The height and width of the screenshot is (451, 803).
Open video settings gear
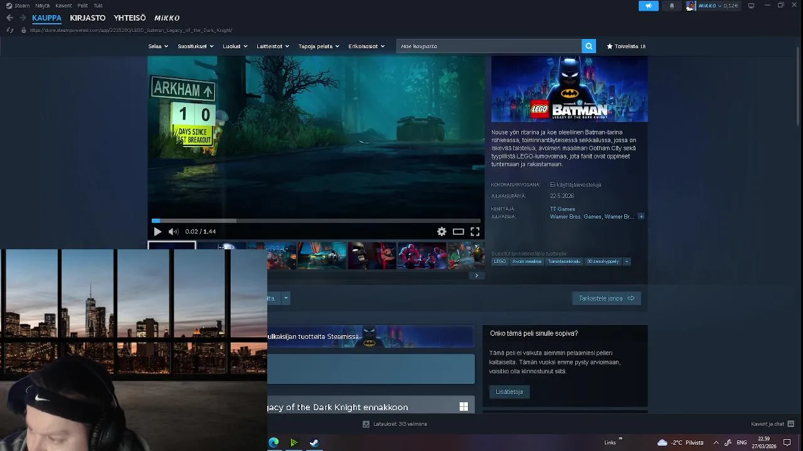[442, 232]
